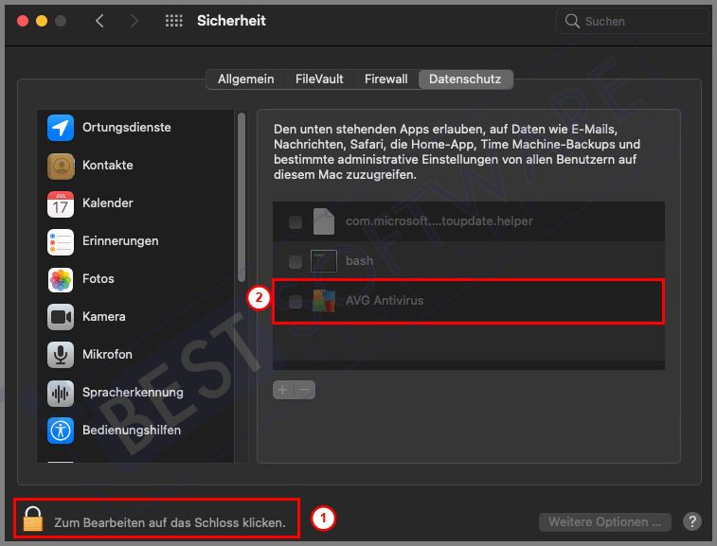The image size is (717, 546).
Task: Click the Mikrofon icon
Action: point(61,355)
